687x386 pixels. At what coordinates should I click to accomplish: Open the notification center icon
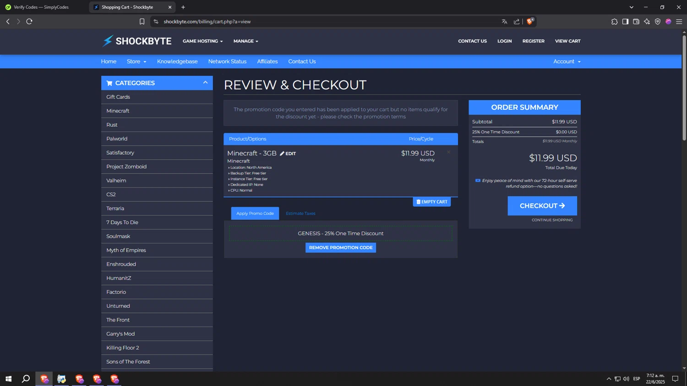pos(675,379)
